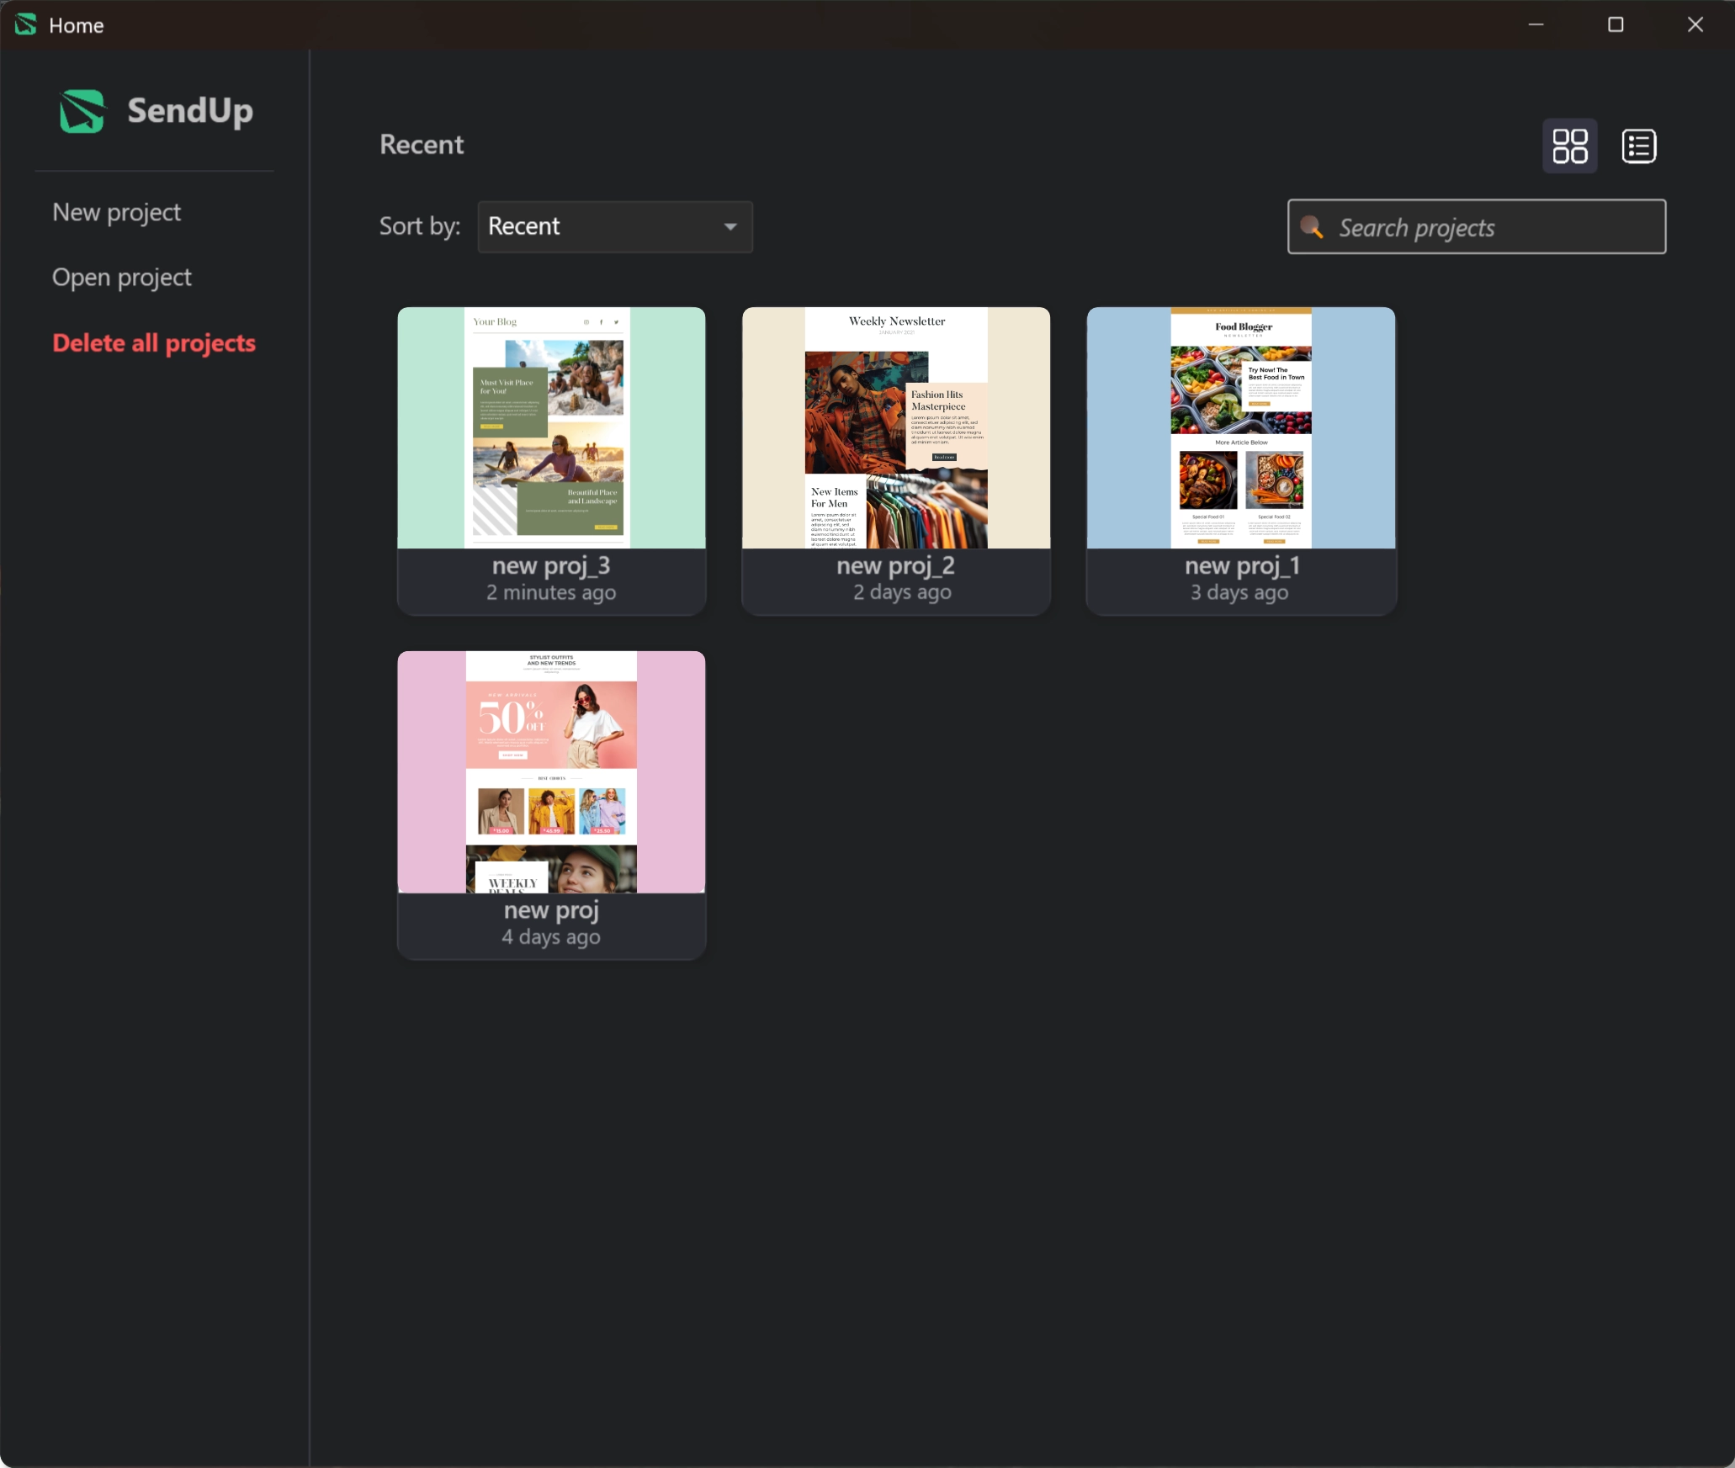The width and height of the screenshot is (1735, 1468).
Task: Open the new proj_1 Food Blogger thumbnail
Action: click(1241, 427)
